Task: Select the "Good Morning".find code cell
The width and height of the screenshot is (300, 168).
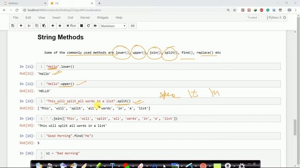Action: 158,136
